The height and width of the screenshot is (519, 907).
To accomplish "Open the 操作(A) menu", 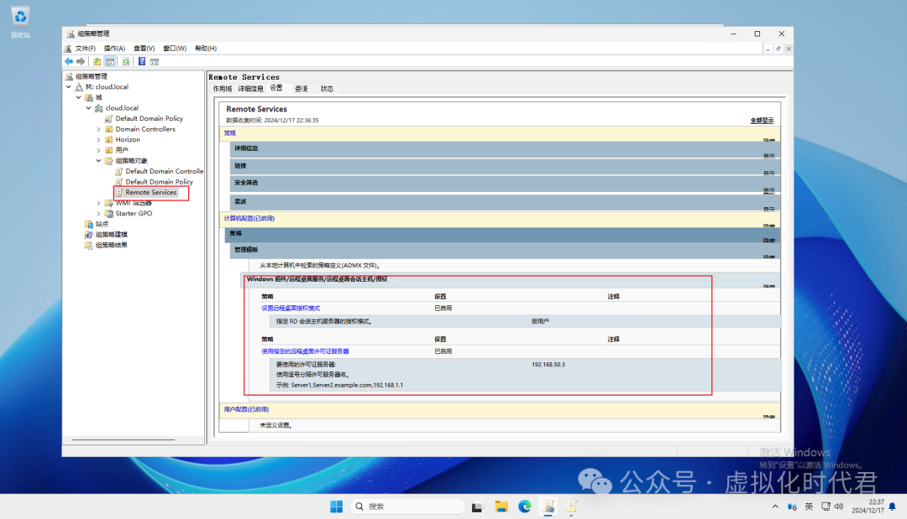I will (114, 49).
